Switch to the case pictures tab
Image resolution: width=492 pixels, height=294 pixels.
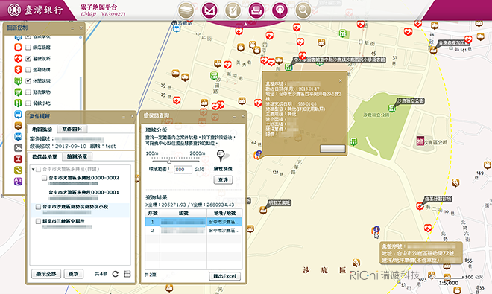coord(72,129)
